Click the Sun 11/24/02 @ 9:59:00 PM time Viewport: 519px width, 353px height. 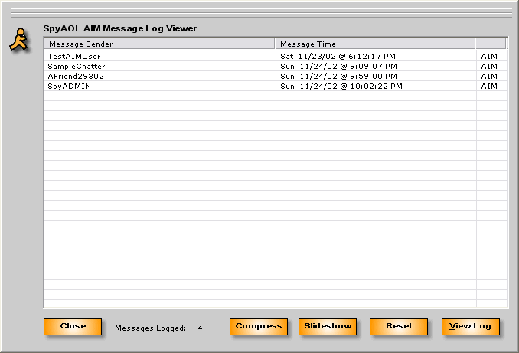click(338, 76)
